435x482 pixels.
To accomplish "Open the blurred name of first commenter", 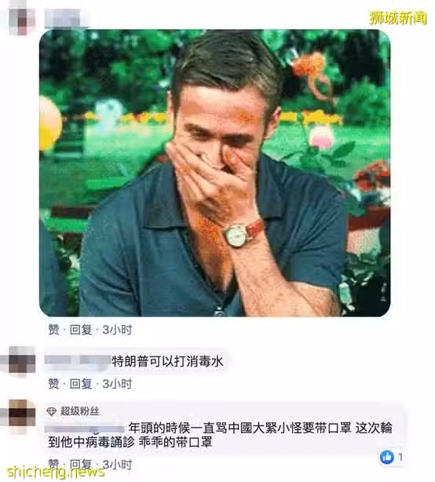I will pos(64,18).
